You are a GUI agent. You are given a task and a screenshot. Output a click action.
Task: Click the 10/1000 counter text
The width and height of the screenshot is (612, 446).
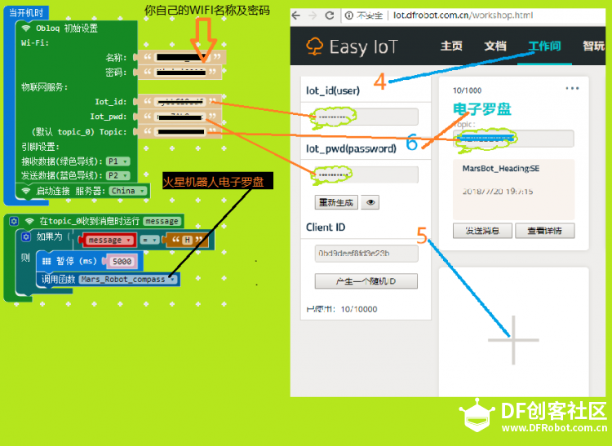467,91
